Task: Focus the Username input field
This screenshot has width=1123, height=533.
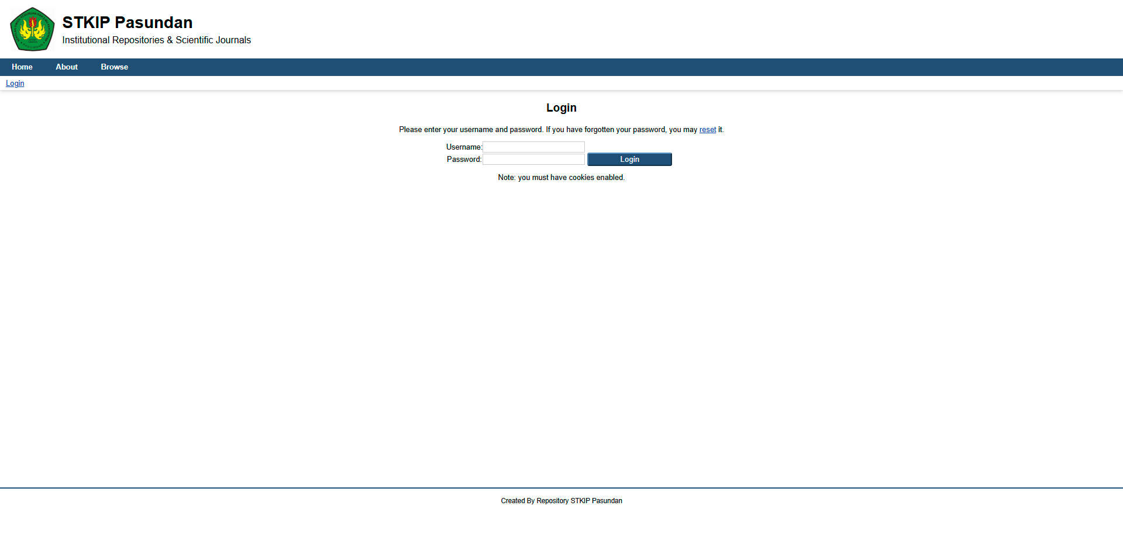Action: (x=533, y=147)
